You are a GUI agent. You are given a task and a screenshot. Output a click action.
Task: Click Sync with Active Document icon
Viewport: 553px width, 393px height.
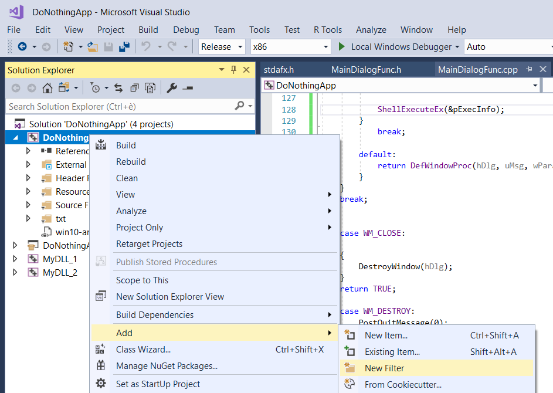[118, 88]
